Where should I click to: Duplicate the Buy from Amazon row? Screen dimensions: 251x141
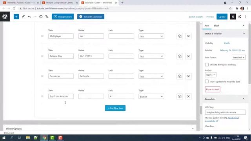[180, 96]
